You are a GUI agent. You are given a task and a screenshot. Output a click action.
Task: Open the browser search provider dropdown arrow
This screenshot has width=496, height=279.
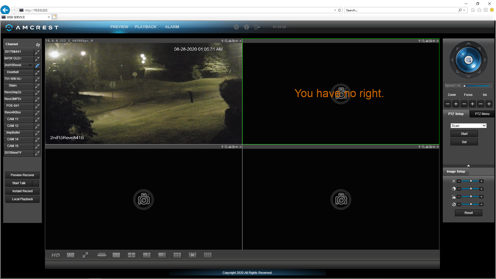tap(464, 10)
